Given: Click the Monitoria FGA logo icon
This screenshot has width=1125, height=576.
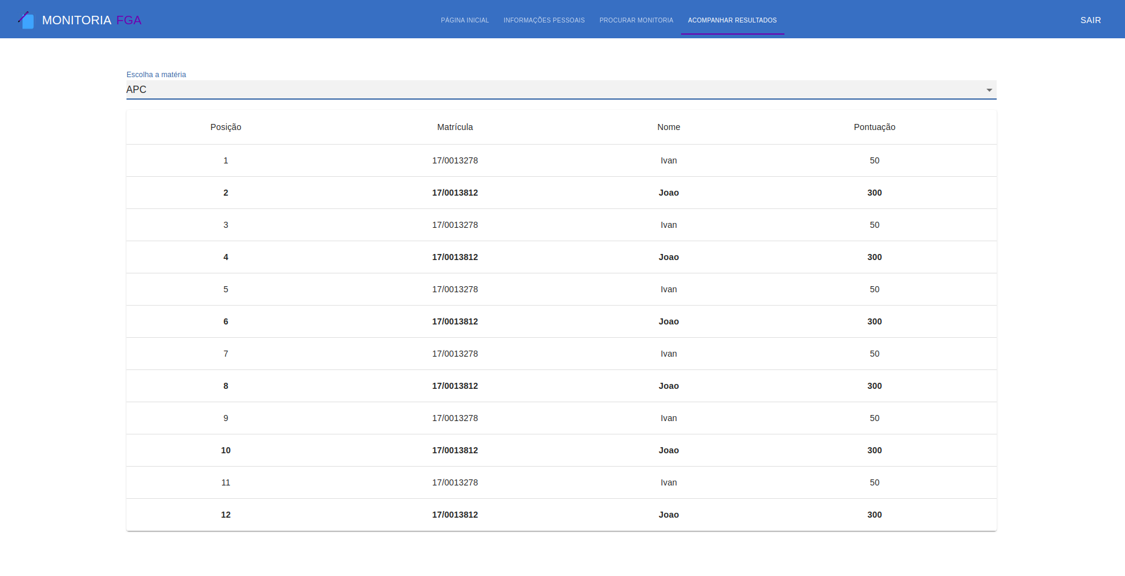Looking at the screenshot, I should [26, 20].
